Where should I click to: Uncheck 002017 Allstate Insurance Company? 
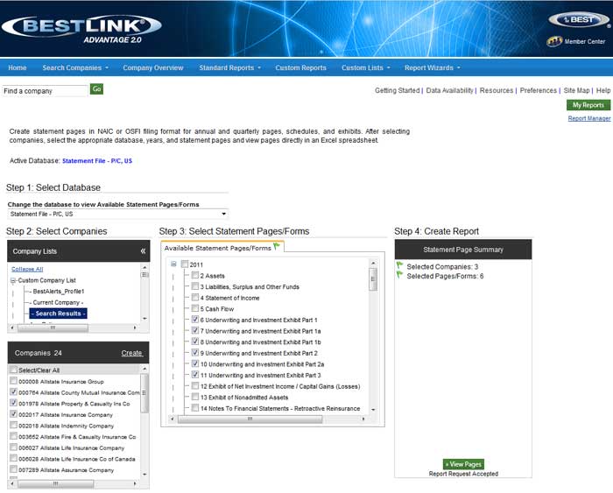[x=14, y=413]
